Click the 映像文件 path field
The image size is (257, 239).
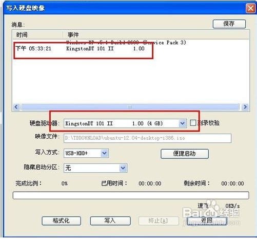(147, 138)
